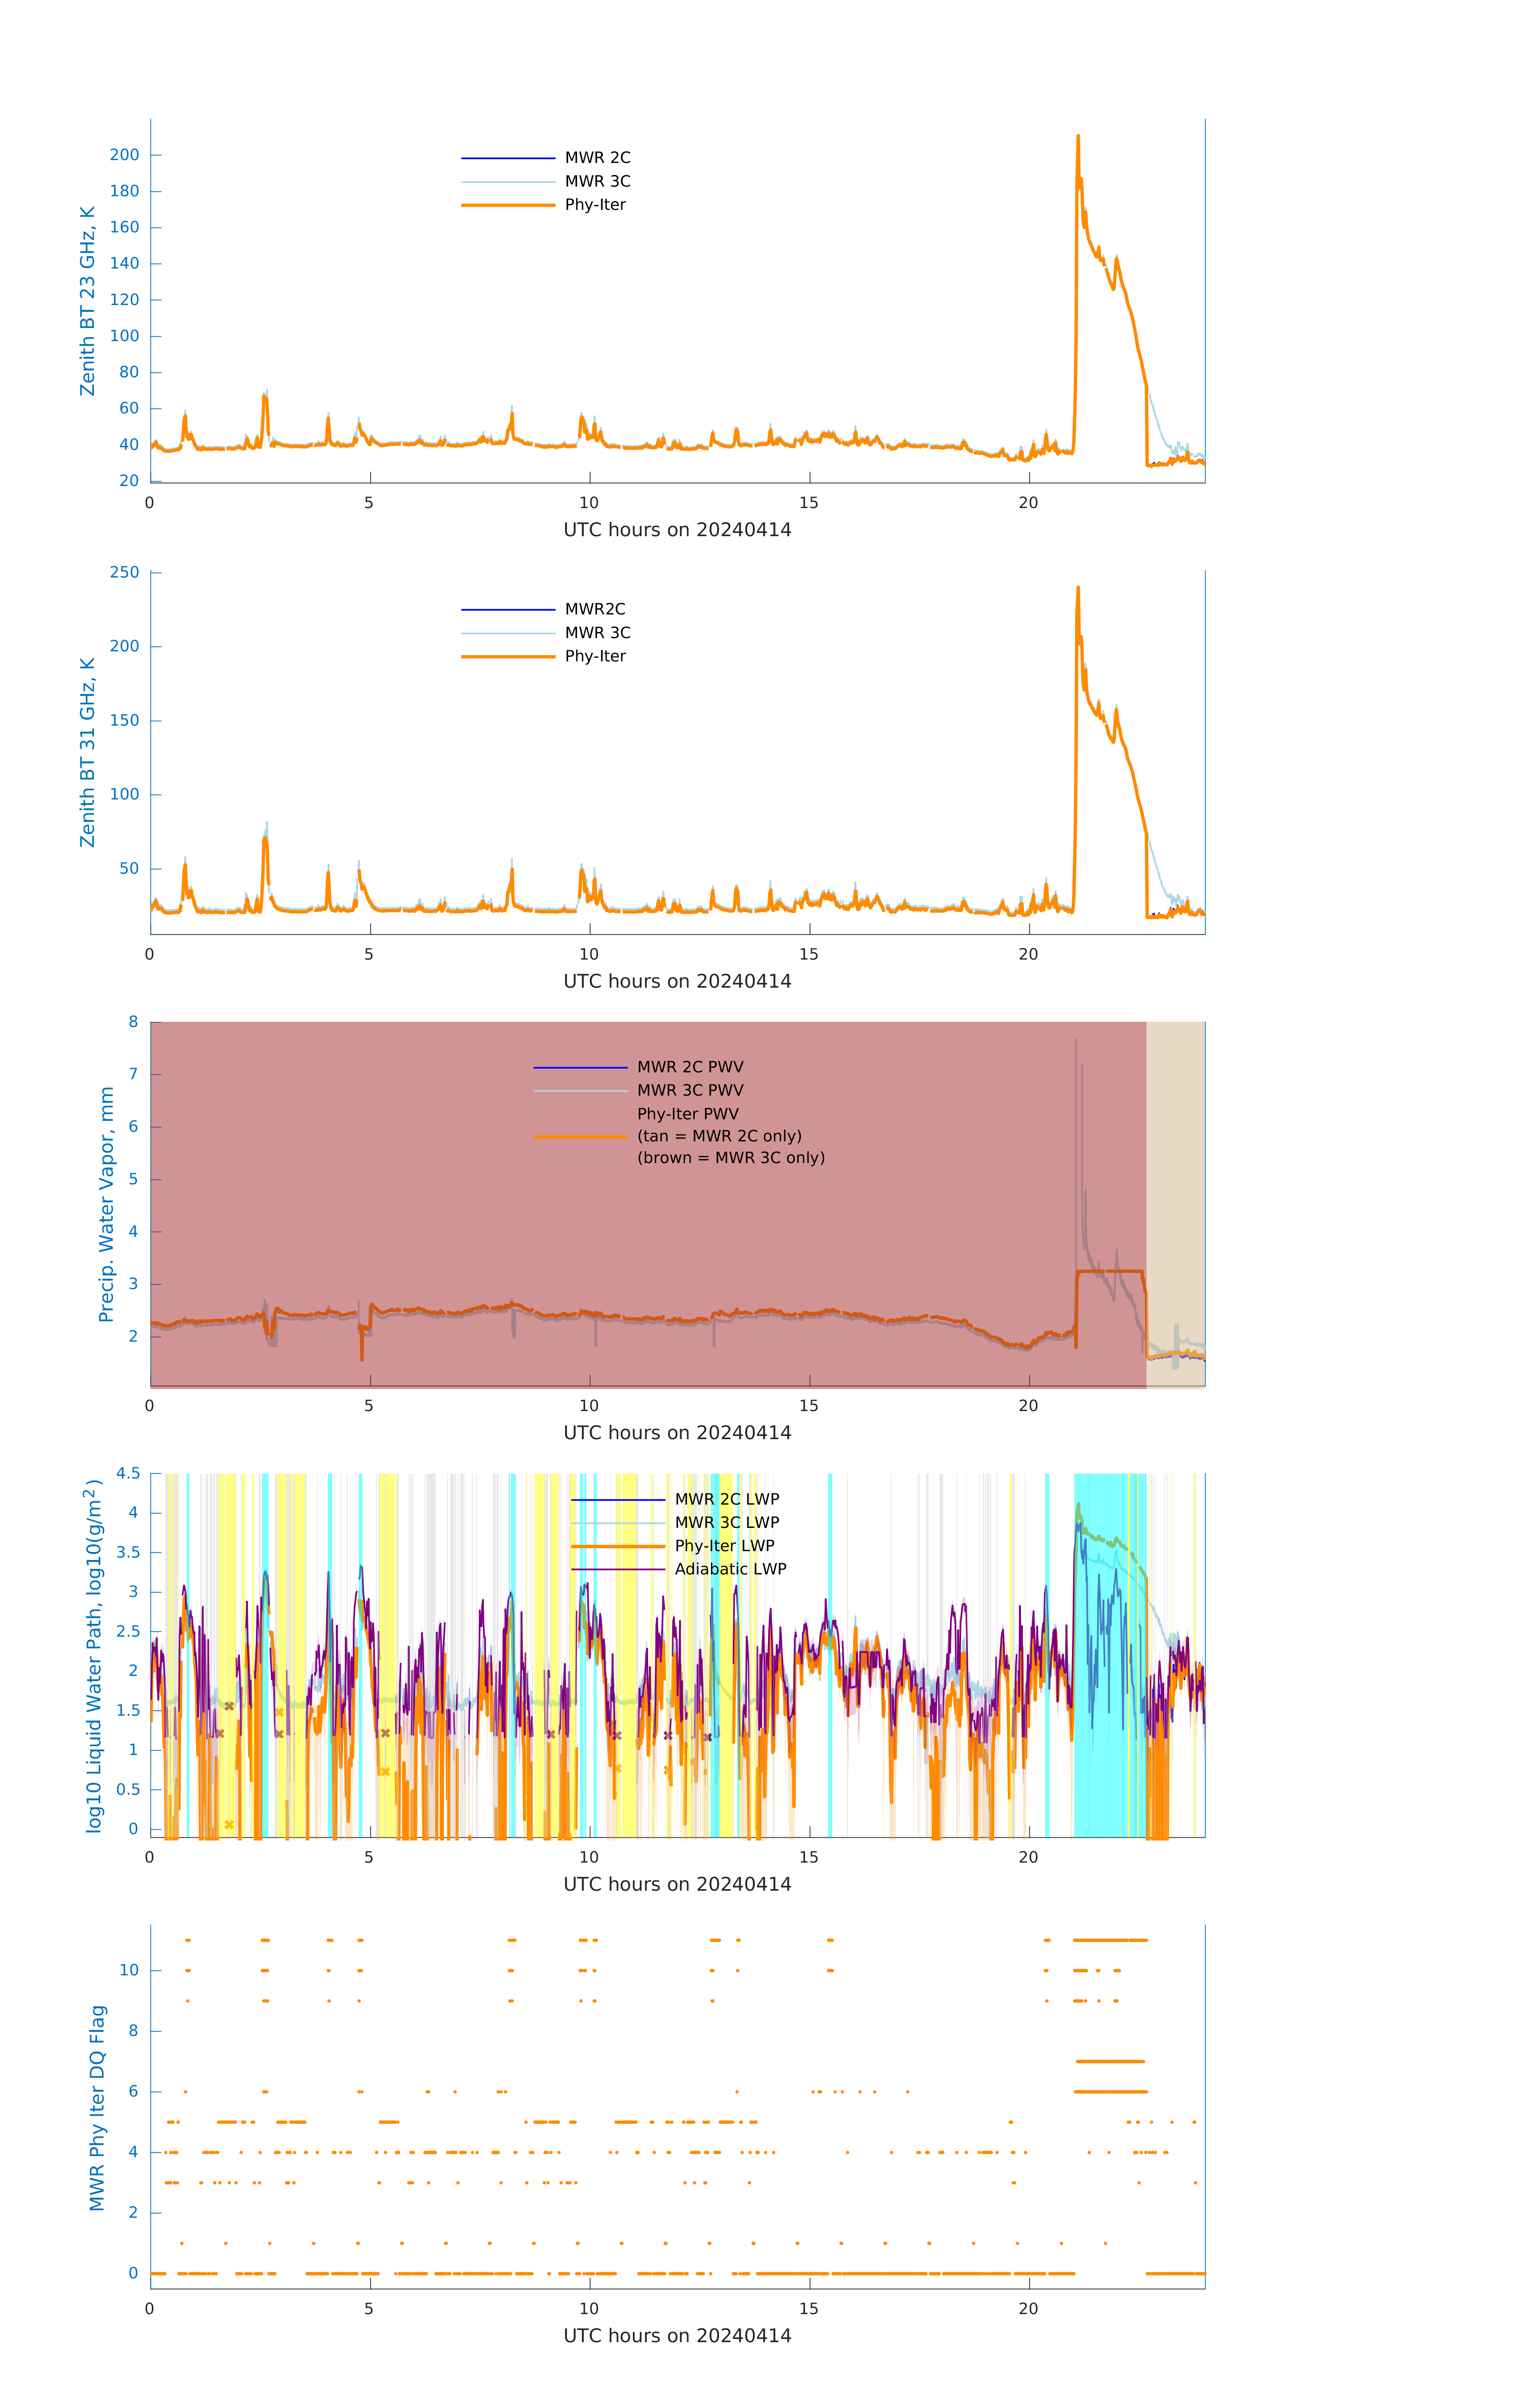Click the Zenith BT 31 GHz axis title

88,752
